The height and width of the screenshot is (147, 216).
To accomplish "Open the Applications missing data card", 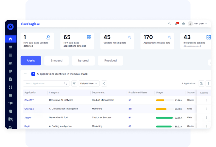I will pos(157,41).
